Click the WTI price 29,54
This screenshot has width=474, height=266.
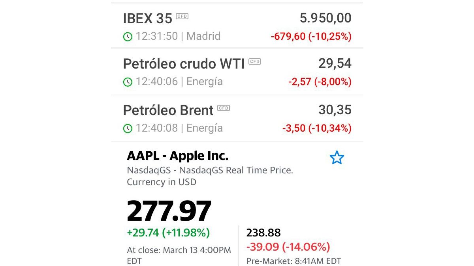click(335, 63)
